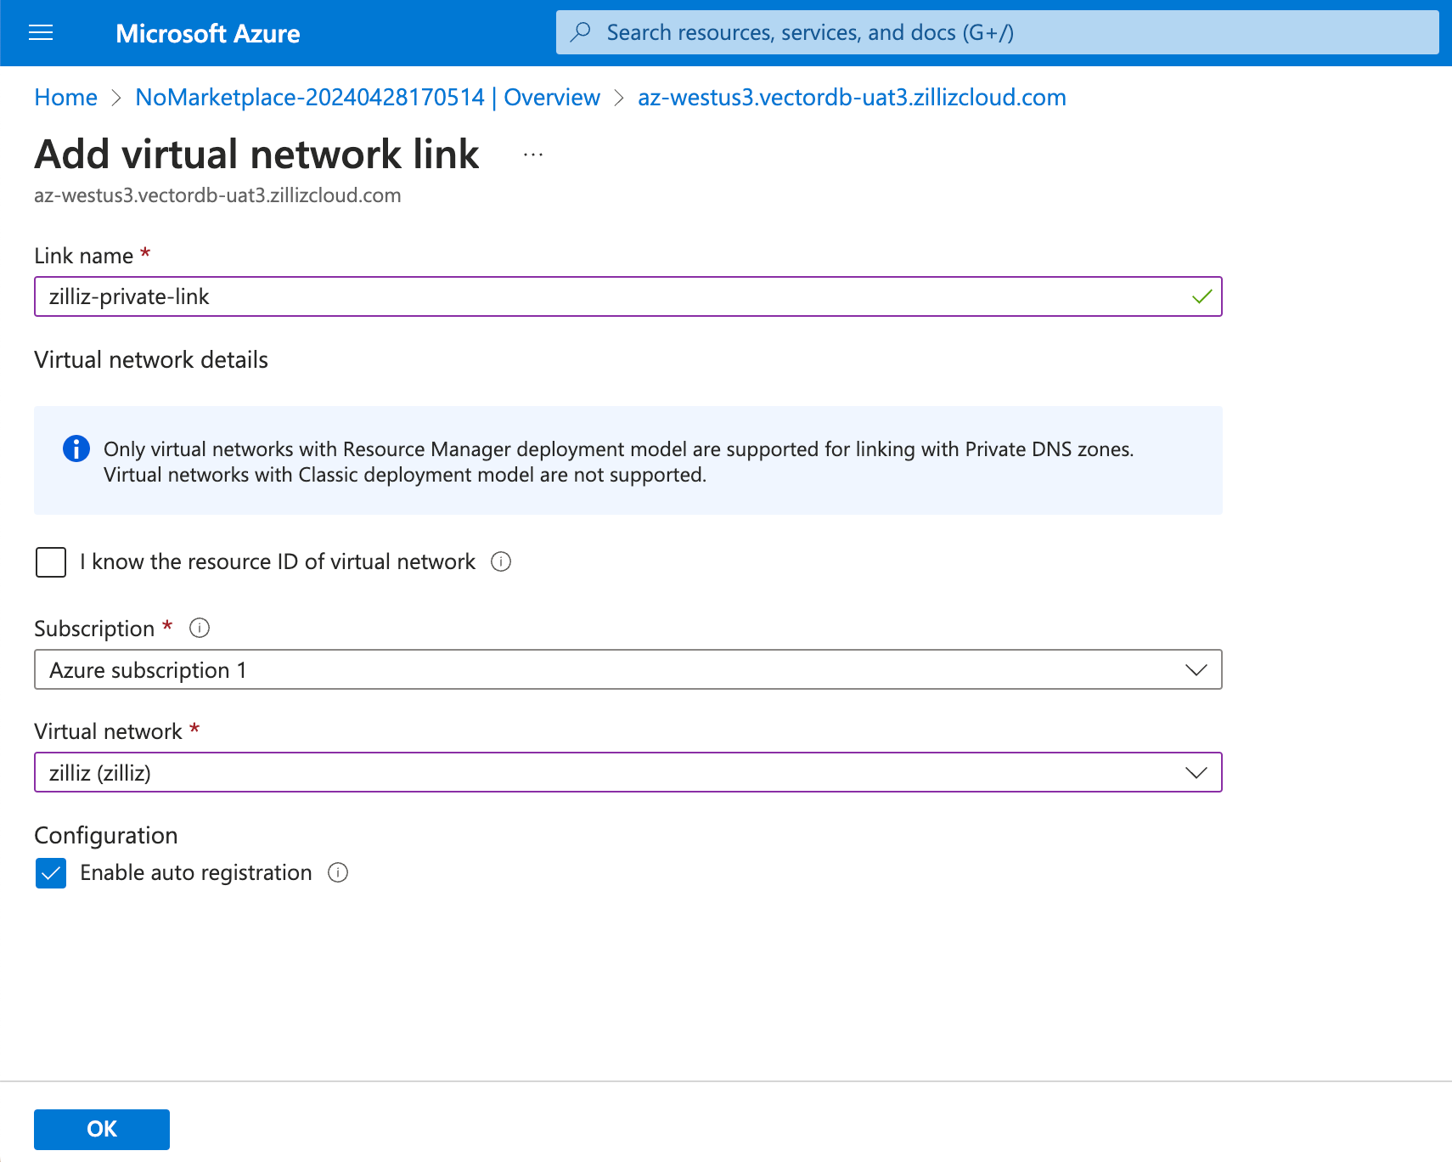Viewport: 1452px width, 1162px height.
Task: Click the blue info icon in banner
Action: [76, 448]
